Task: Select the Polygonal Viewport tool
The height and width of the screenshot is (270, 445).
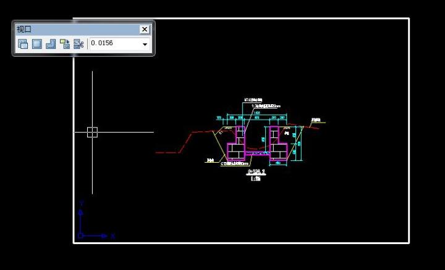Action: click(51, 44)
